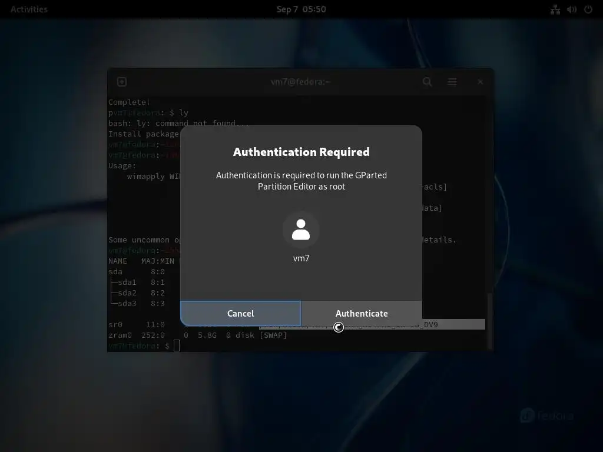Click the terminal search magnifier icon
603x452 pixels.
428,82
